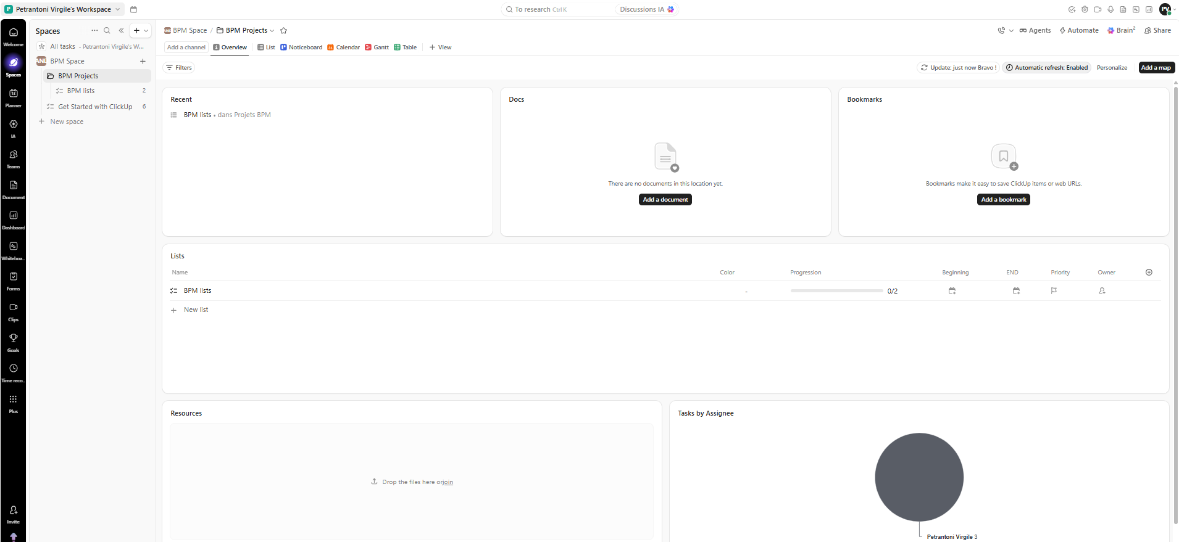Image resolution: width=1179 pixels, height=542 pixels.
Task: Expand the Spaces create-new plus dropdown
Action: tap(146, 30)
